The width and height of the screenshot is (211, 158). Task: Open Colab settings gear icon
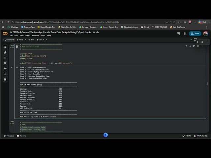185,34
